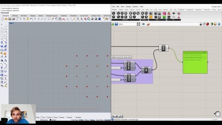Click the pink swatch icon in Input panel
The height and width of the screenshot is (125, 222).
point(164,13)
